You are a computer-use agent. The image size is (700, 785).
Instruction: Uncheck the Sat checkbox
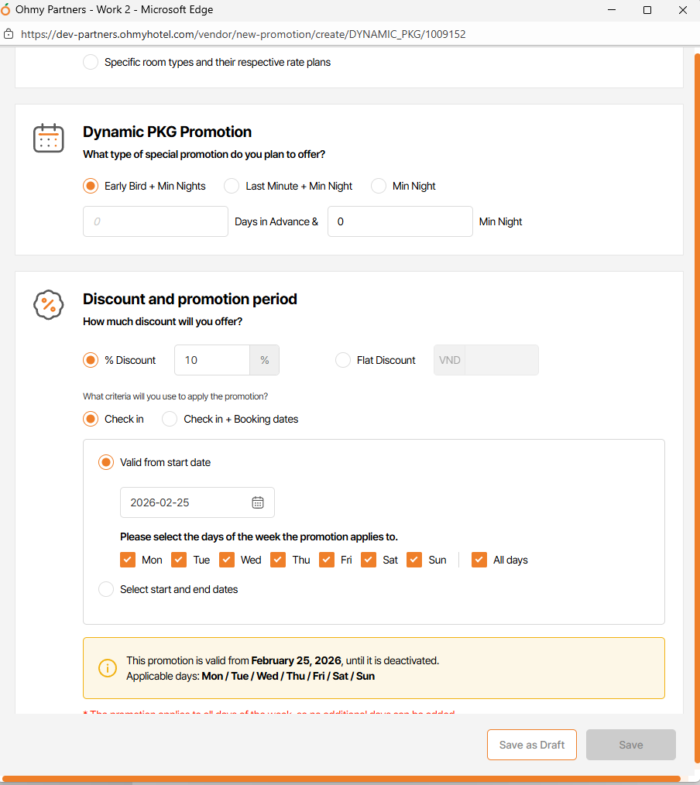(x=369, y=560)
